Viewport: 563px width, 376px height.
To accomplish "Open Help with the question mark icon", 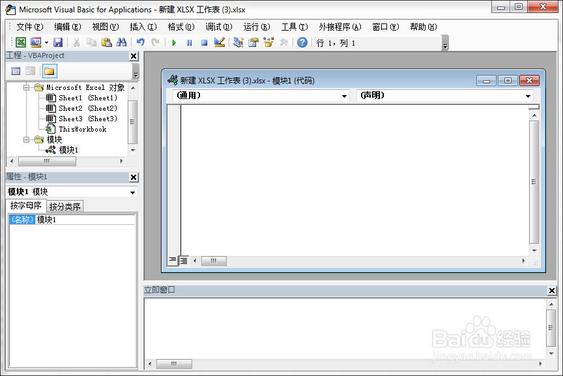I will point(302,42).
